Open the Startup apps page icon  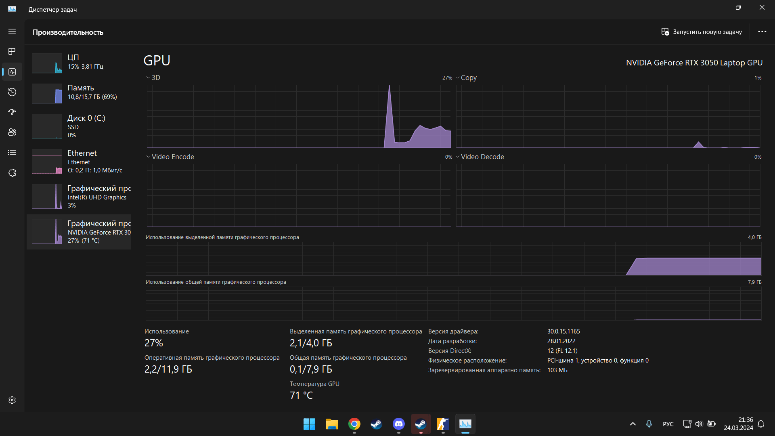point(12,112)
